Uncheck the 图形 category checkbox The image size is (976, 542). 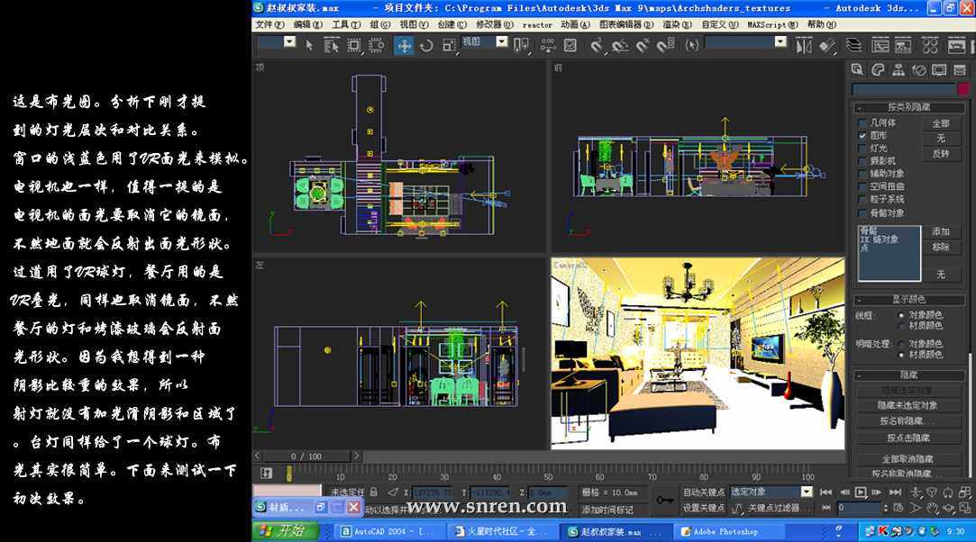(862, 135)
